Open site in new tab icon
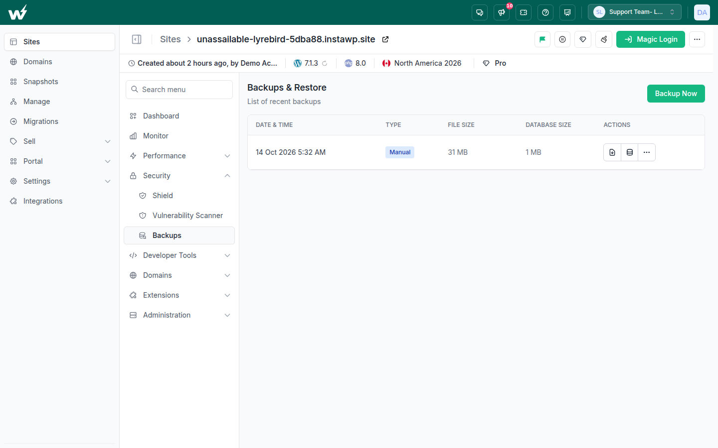The height and width of the screenshot is (448, 718). click(385, 39)
